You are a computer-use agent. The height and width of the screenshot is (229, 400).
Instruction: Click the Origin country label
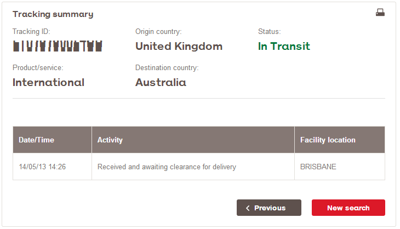tap(158, 32)
